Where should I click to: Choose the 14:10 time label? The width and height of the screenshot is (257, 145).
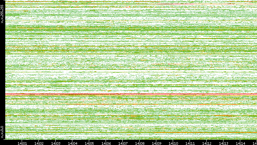coord(173,143)
